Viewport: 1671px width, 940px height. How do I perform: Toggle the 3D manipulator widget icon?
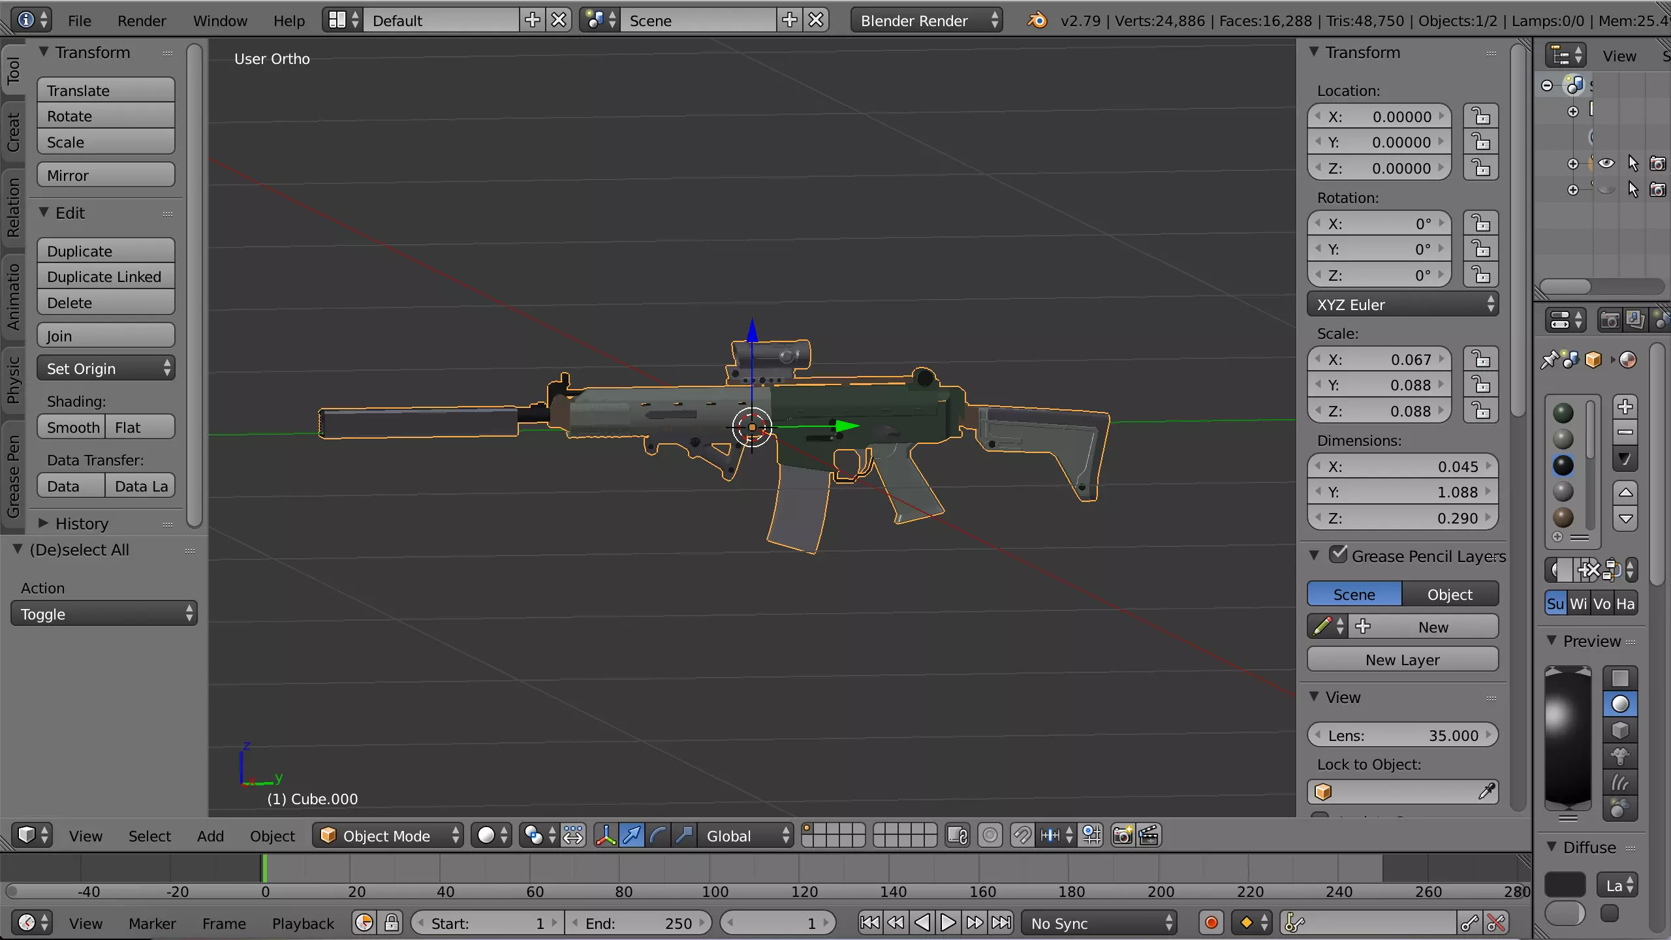coord(606,836)
